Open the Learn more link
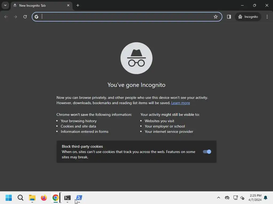The image size is (273, 204). (180, 103)
